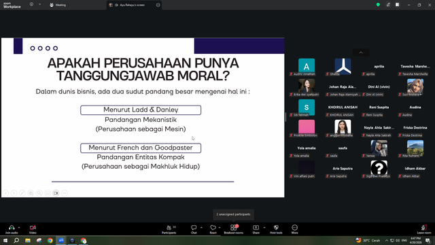Image resolution: width=435 pixels, height=245 pixels.
Task: Click Tavesha Marshella participant name
Action: (x=415, y=67)
